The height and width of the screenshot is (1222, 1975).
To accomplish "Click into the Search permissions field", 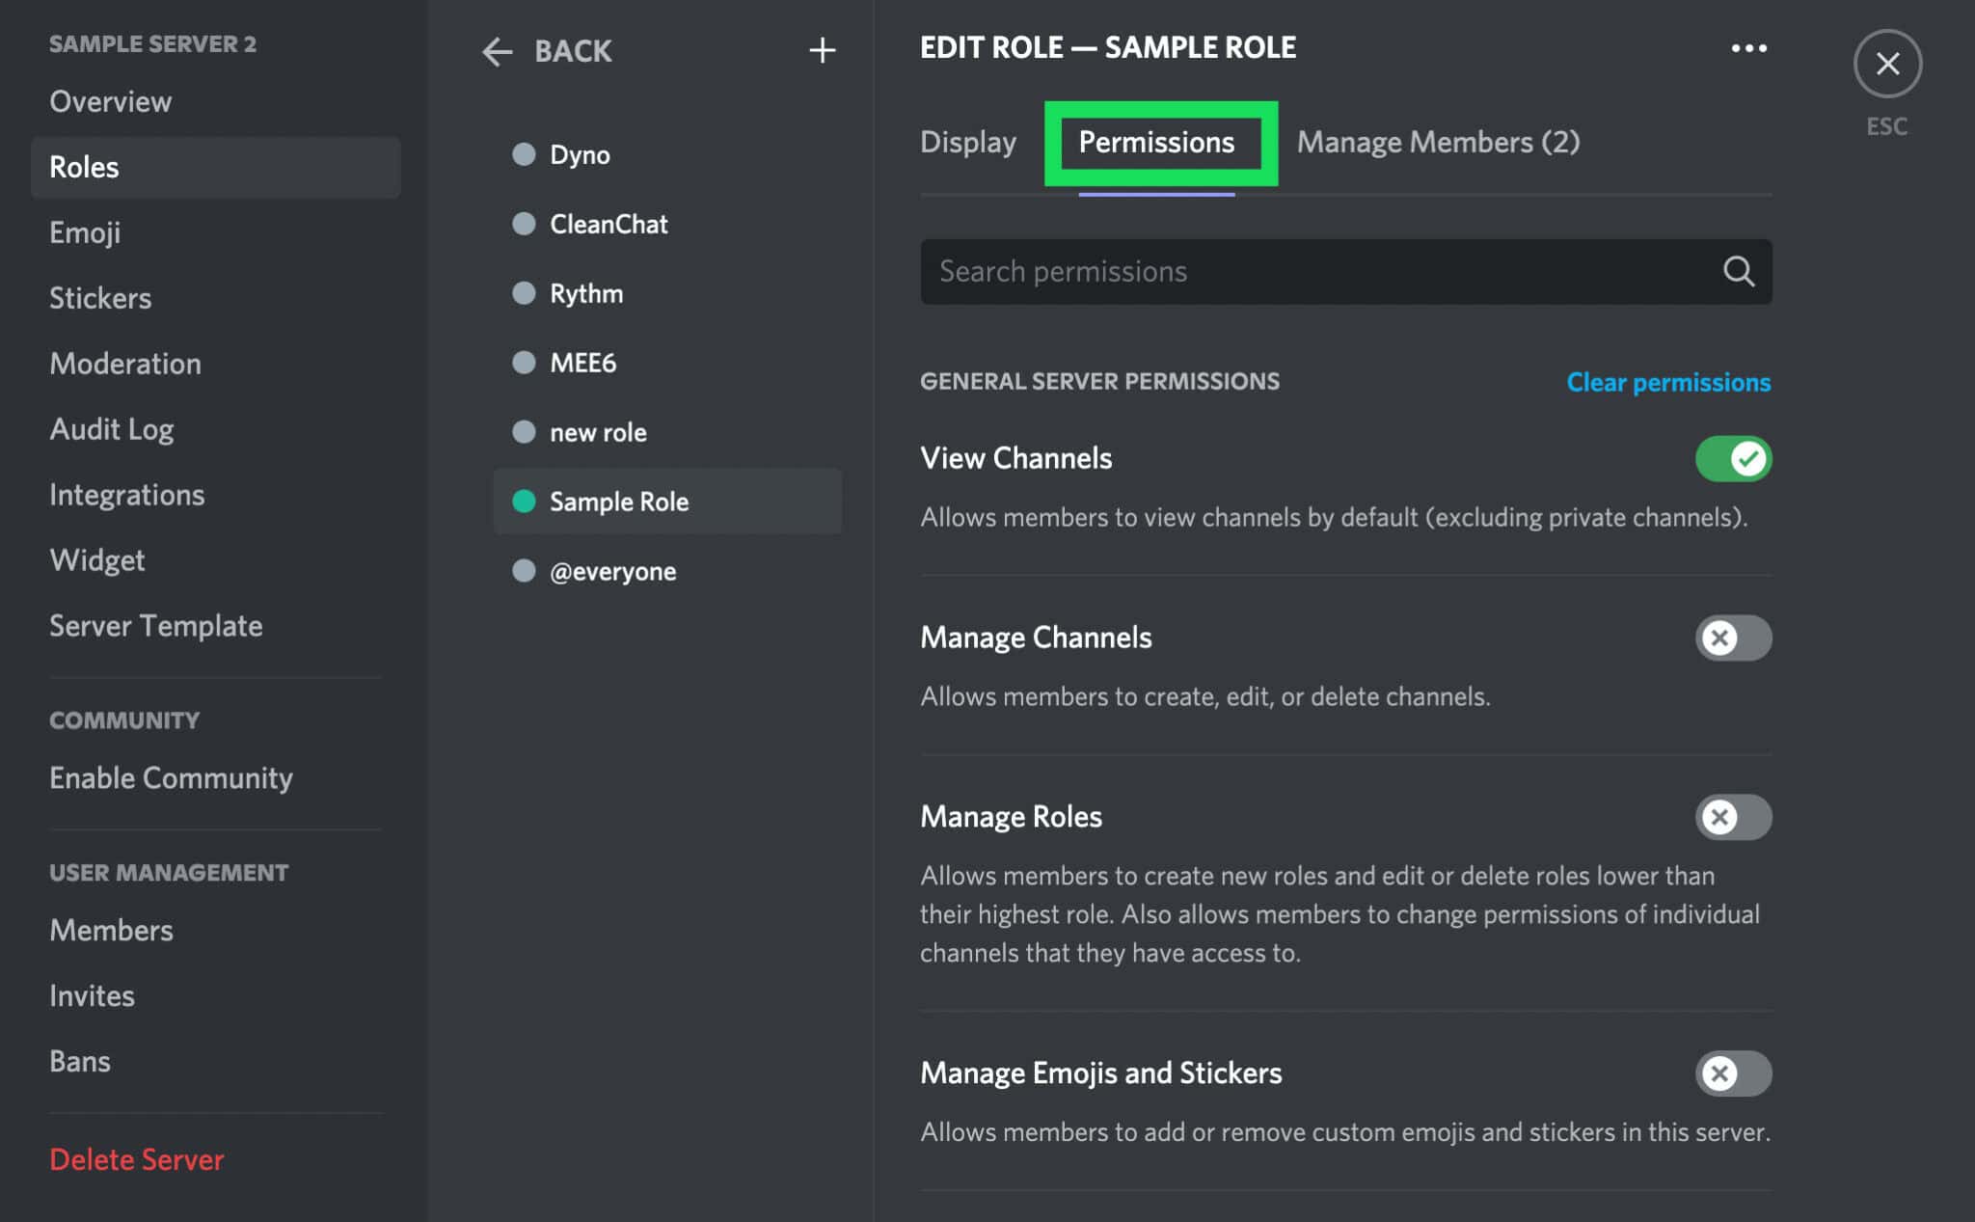I will click(x=1254, y=271).
